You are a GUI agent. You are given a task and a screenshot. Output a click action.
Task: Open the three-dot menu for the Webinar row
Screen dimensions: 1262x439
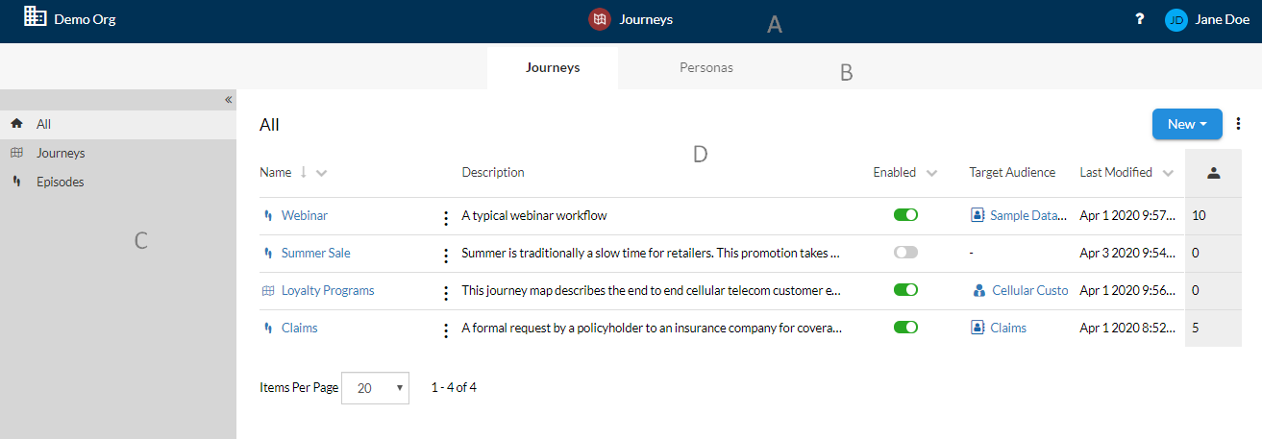pyautogui.click(x=445, y=218)
